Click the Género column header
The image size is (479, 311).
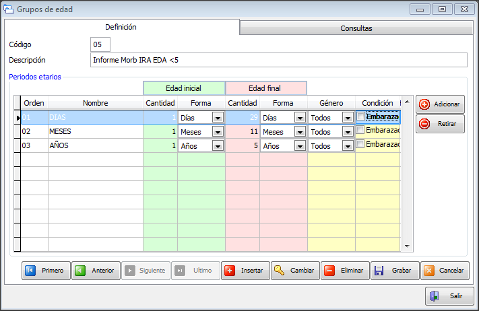(x=331, y=103)
